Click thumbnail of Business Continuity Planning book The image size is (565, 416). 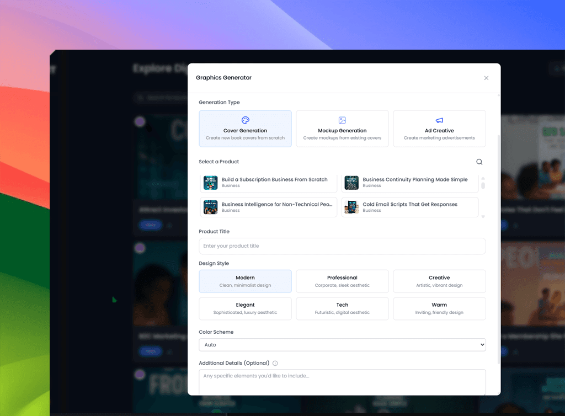point(351,183)
